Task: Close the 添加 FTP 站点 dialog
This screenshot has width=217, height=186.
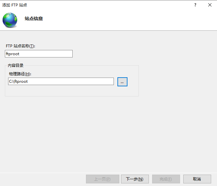Action: click(210, 5)
